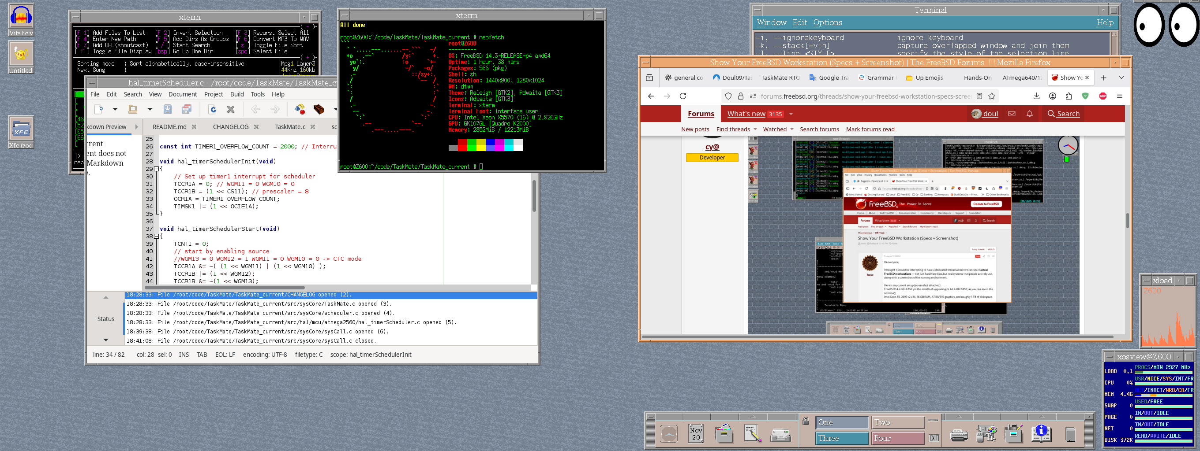Click the Mark forums read link
The width and height of the screenshot is (1200, 451).
(870, 129)
